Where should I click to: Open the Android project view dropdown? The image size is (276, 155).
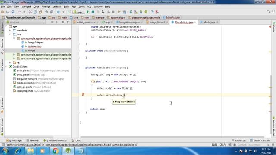coord(26,22)
